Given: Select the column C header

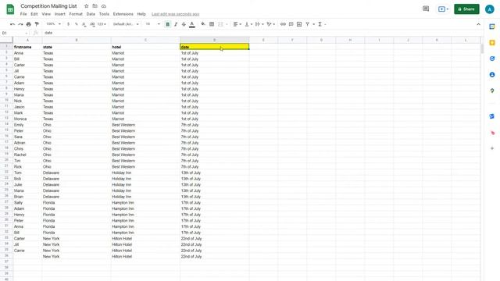Looking at the screenshot, I should (x=145, y=40).
